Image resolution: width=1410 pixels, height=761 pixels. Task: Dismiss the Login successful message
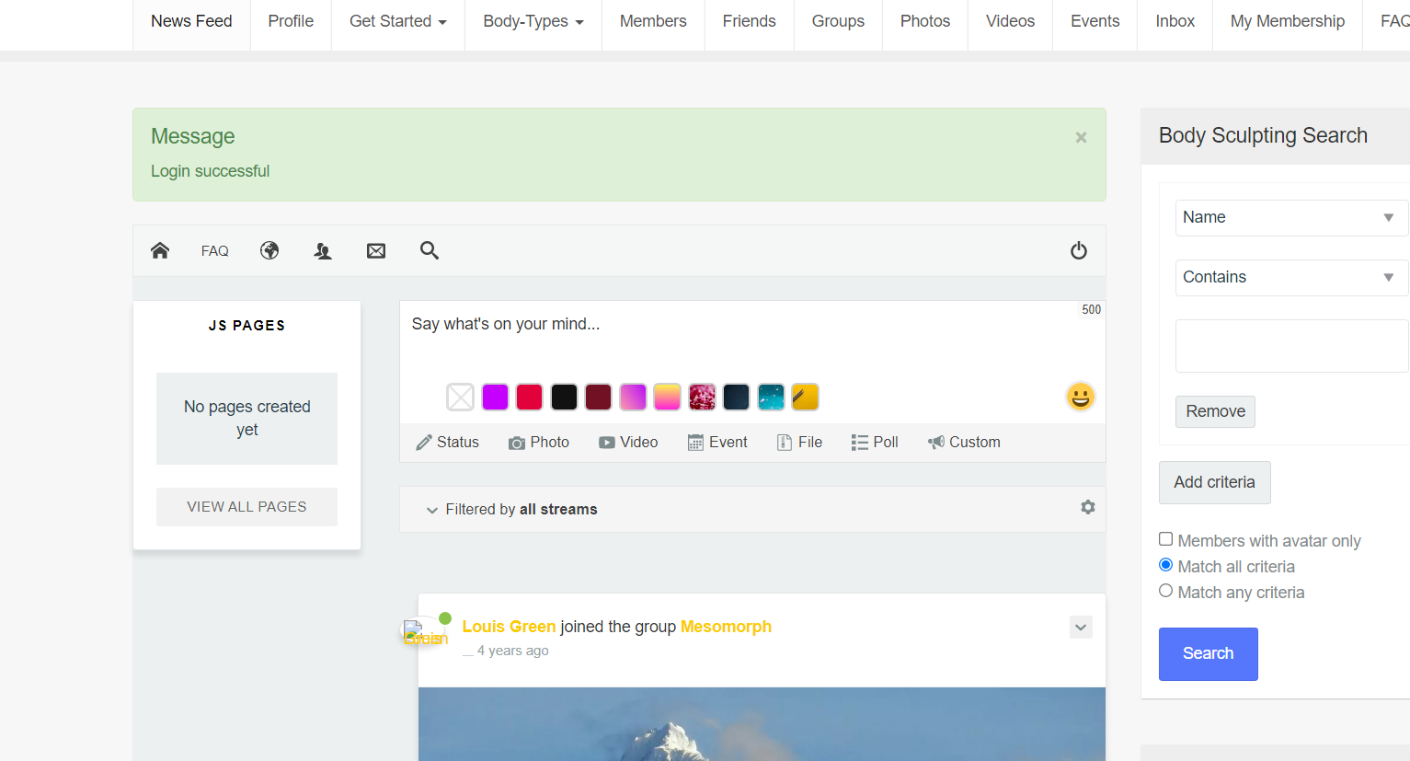point(1082,137)
